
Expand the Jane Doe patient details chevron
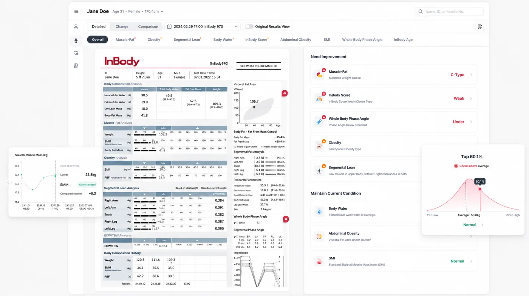coord(162,12)
